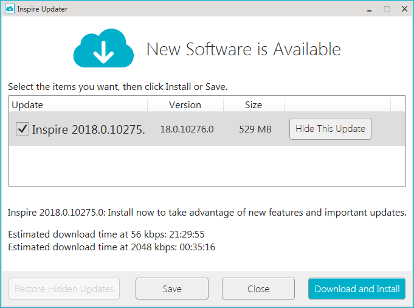
Task: Click the X to close the updater window
Action: 404,9
